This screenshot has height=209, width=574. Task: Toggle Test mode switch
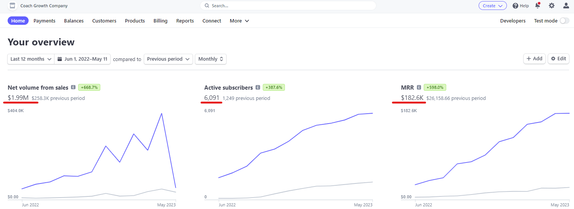(564, 21)
